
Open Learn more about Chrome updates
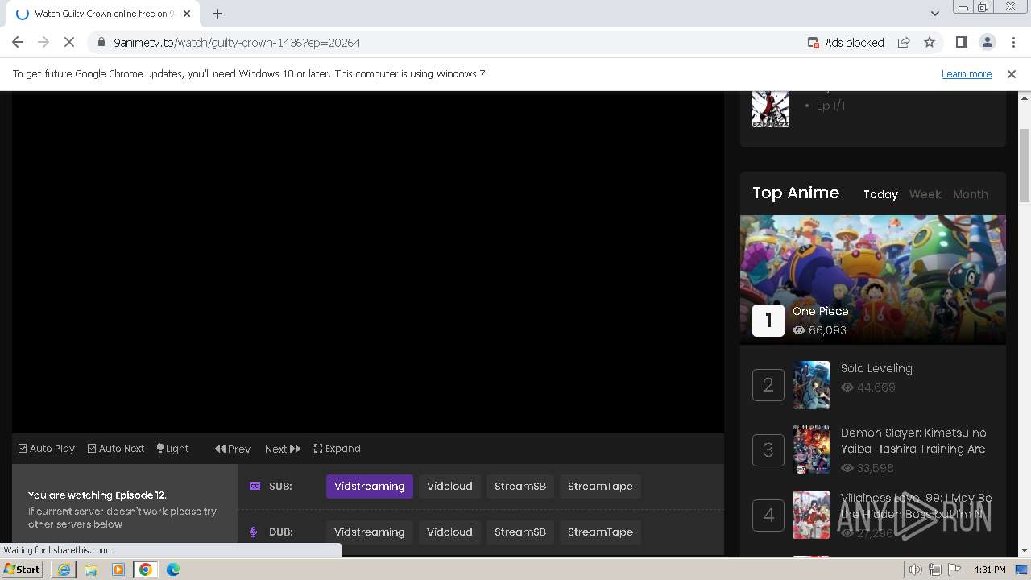967,73
